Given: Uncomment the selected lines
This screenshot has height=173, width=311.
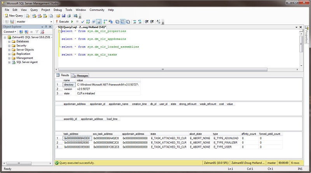Looking at the screenshot, I should pos(140,22).
